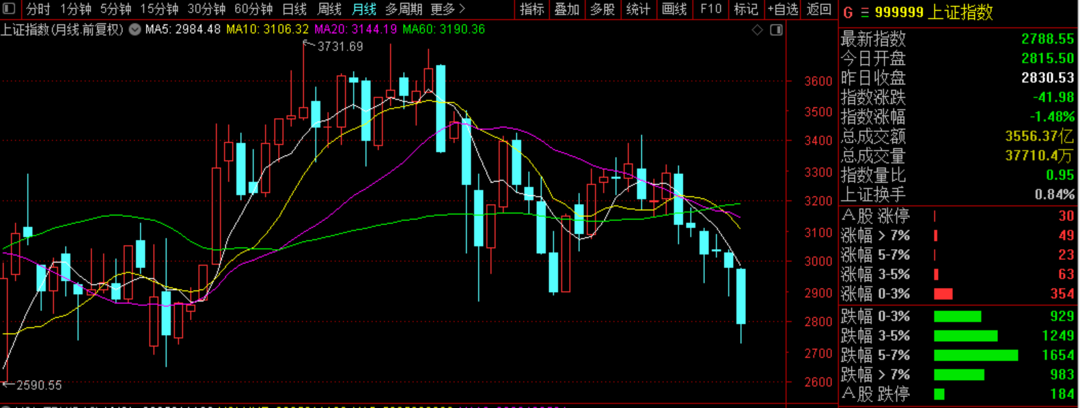Click the 今日开盘 value 2815.50
This screenshot has height=408, width=1080.
[1048, 59]
